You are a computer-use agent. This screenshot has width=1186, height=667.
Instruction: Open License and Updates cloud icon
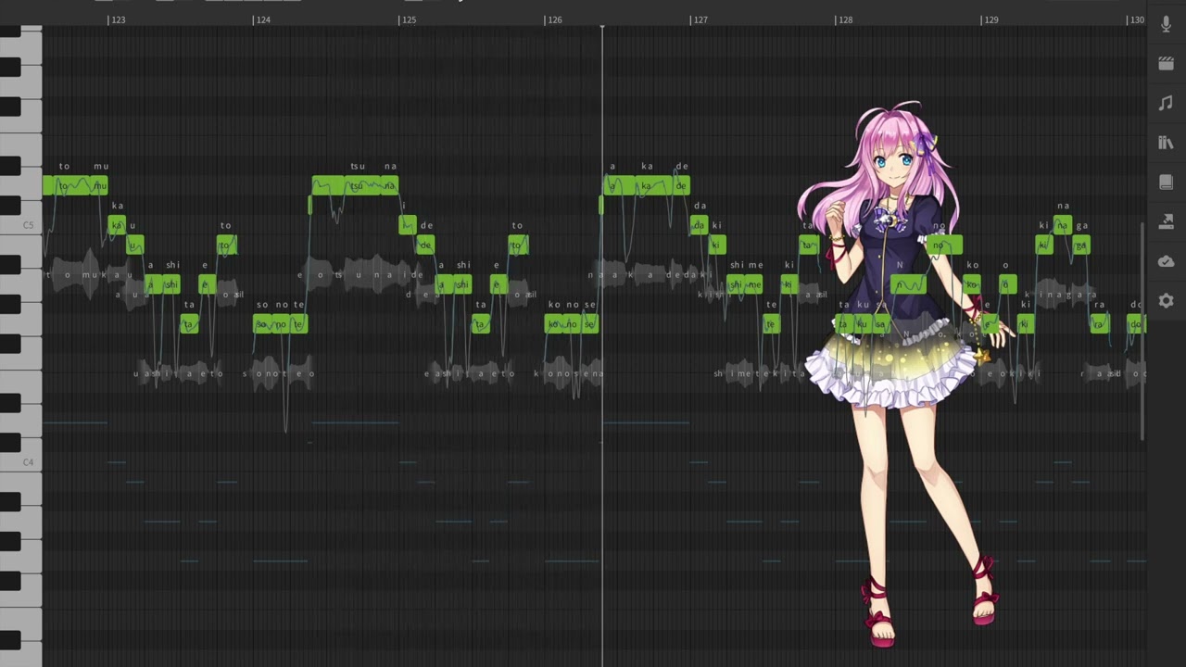point(1166,262)
